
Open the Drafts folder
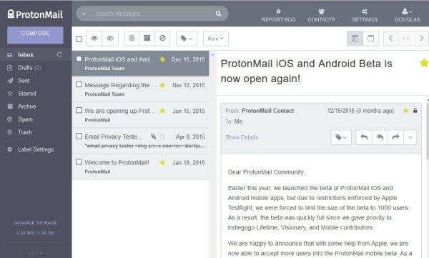tap(29, 68)
